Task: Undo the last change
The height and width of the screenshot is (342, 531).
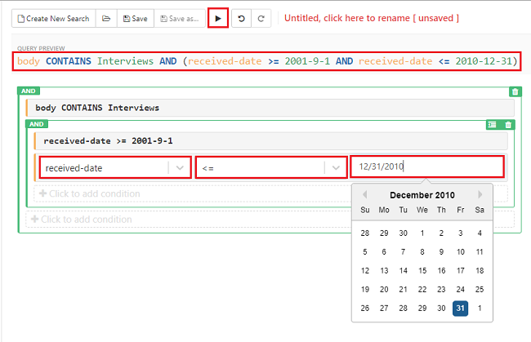Action: (x=242, y=18)
